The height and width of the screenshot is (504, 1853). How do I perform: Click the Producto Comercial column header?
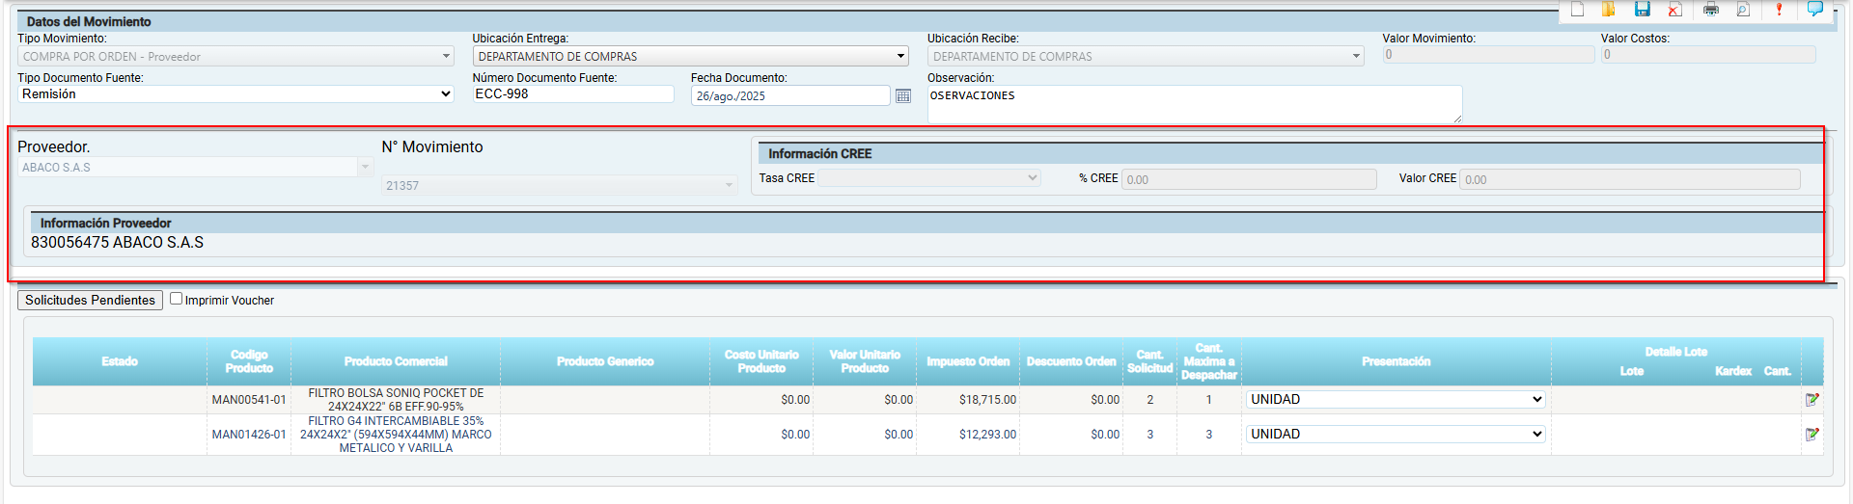point(396,362)
